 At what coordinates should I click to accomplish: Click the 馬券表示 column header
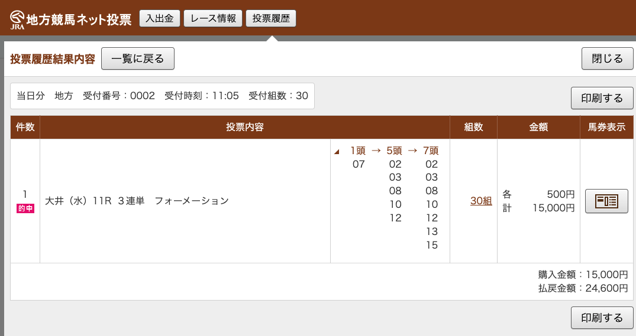tap(607, 127)
